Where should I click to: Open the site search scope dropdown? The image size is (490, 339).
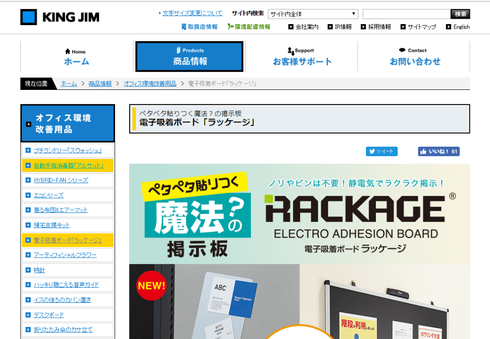[x=313, y=14]
